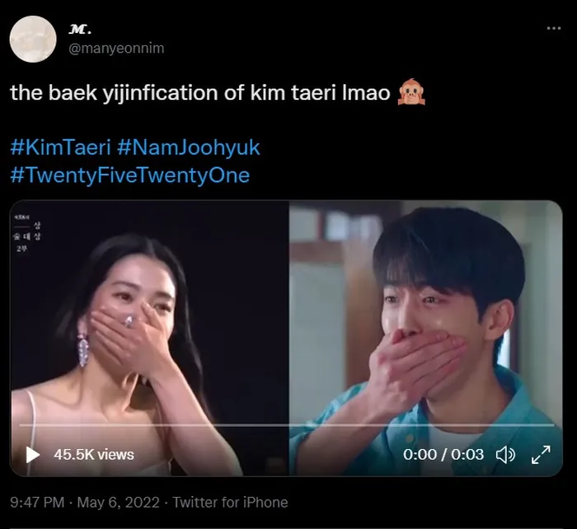Open the @manyeonnim handle profile
The width and height of the screenshot is (577, 529).
click(115, 48)
